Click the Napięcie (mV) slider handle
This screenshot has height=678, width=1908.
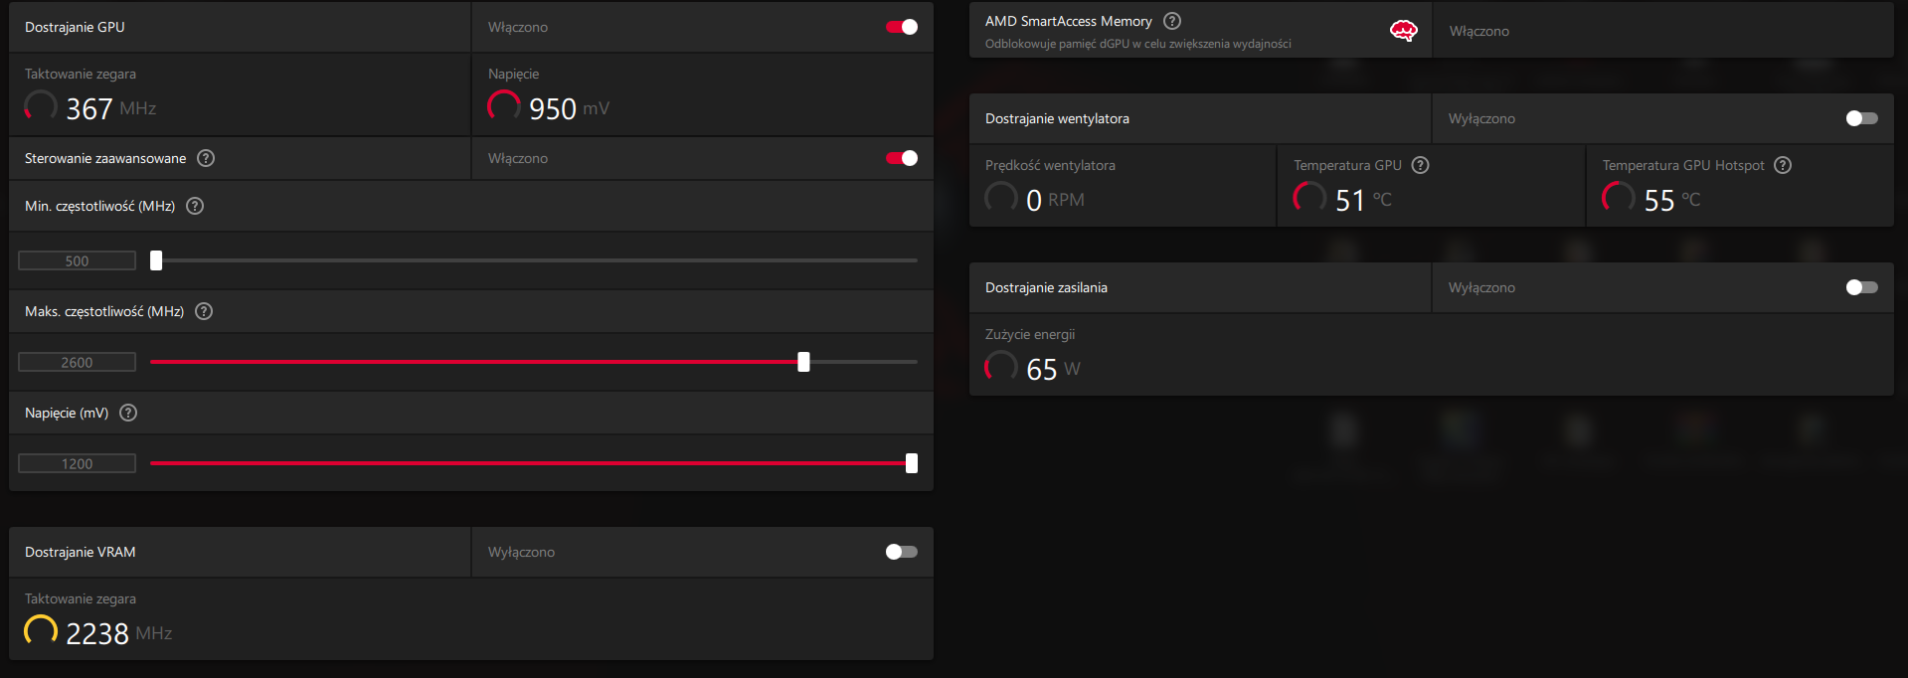coord(912,463)
